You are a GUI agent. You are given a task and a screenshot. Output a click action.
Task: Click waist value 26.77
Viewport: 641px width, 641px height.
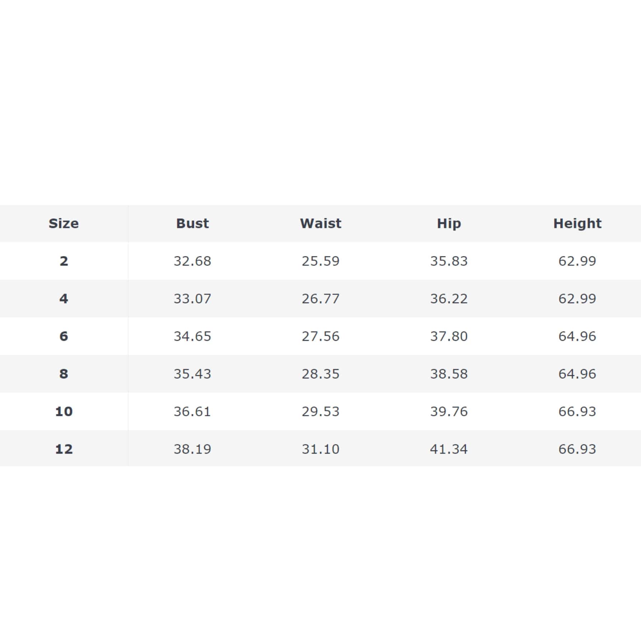[320, 299]
